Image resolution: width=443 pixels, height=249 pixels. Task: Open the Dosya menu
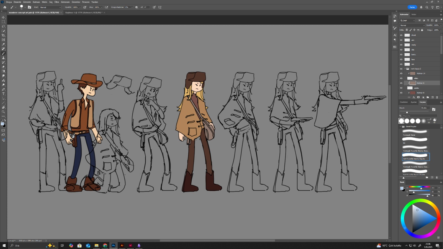coord(9,2)
